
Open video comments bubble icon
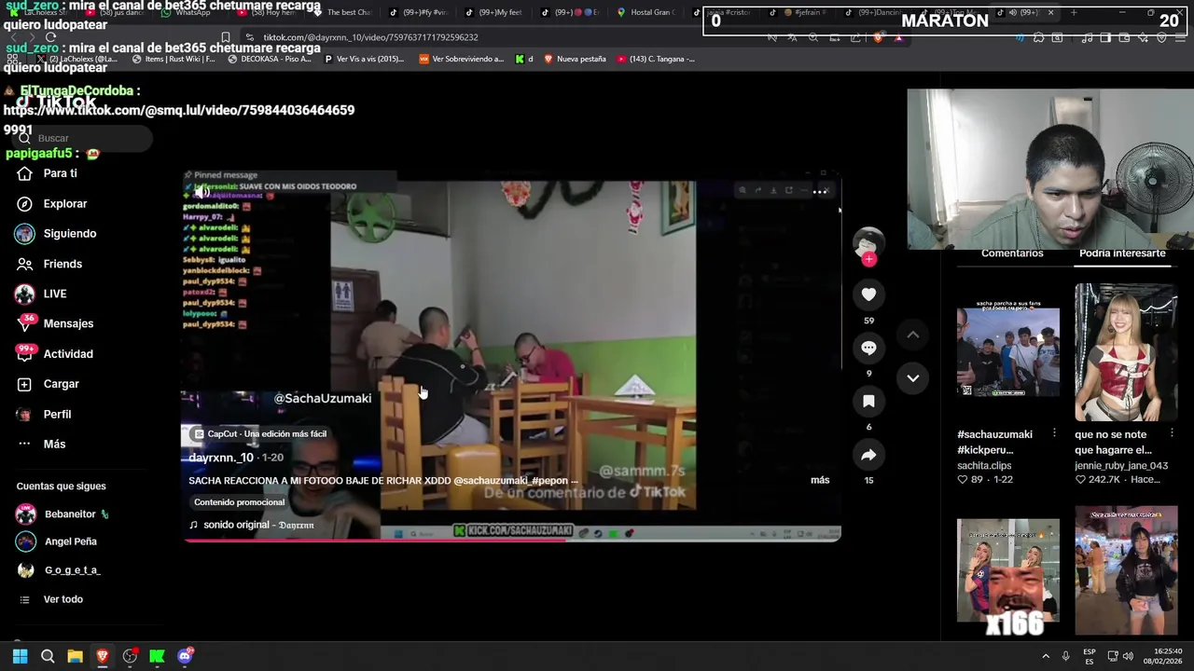click(x=868, y=348)
